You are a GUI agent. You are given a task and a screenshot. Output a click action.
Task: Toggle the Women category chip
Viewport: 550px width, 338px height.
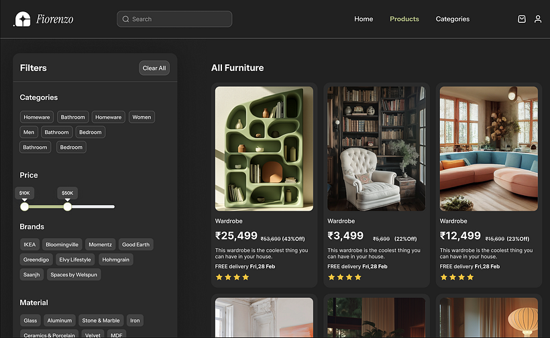pos(142,117)
